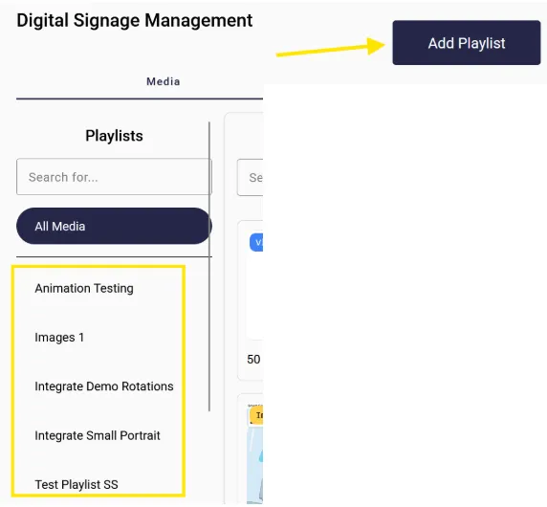Click the playlists panel vertical scrollbar
This screenshot has height=507, width=547.
pyautogui.click(x=209, y=267)
